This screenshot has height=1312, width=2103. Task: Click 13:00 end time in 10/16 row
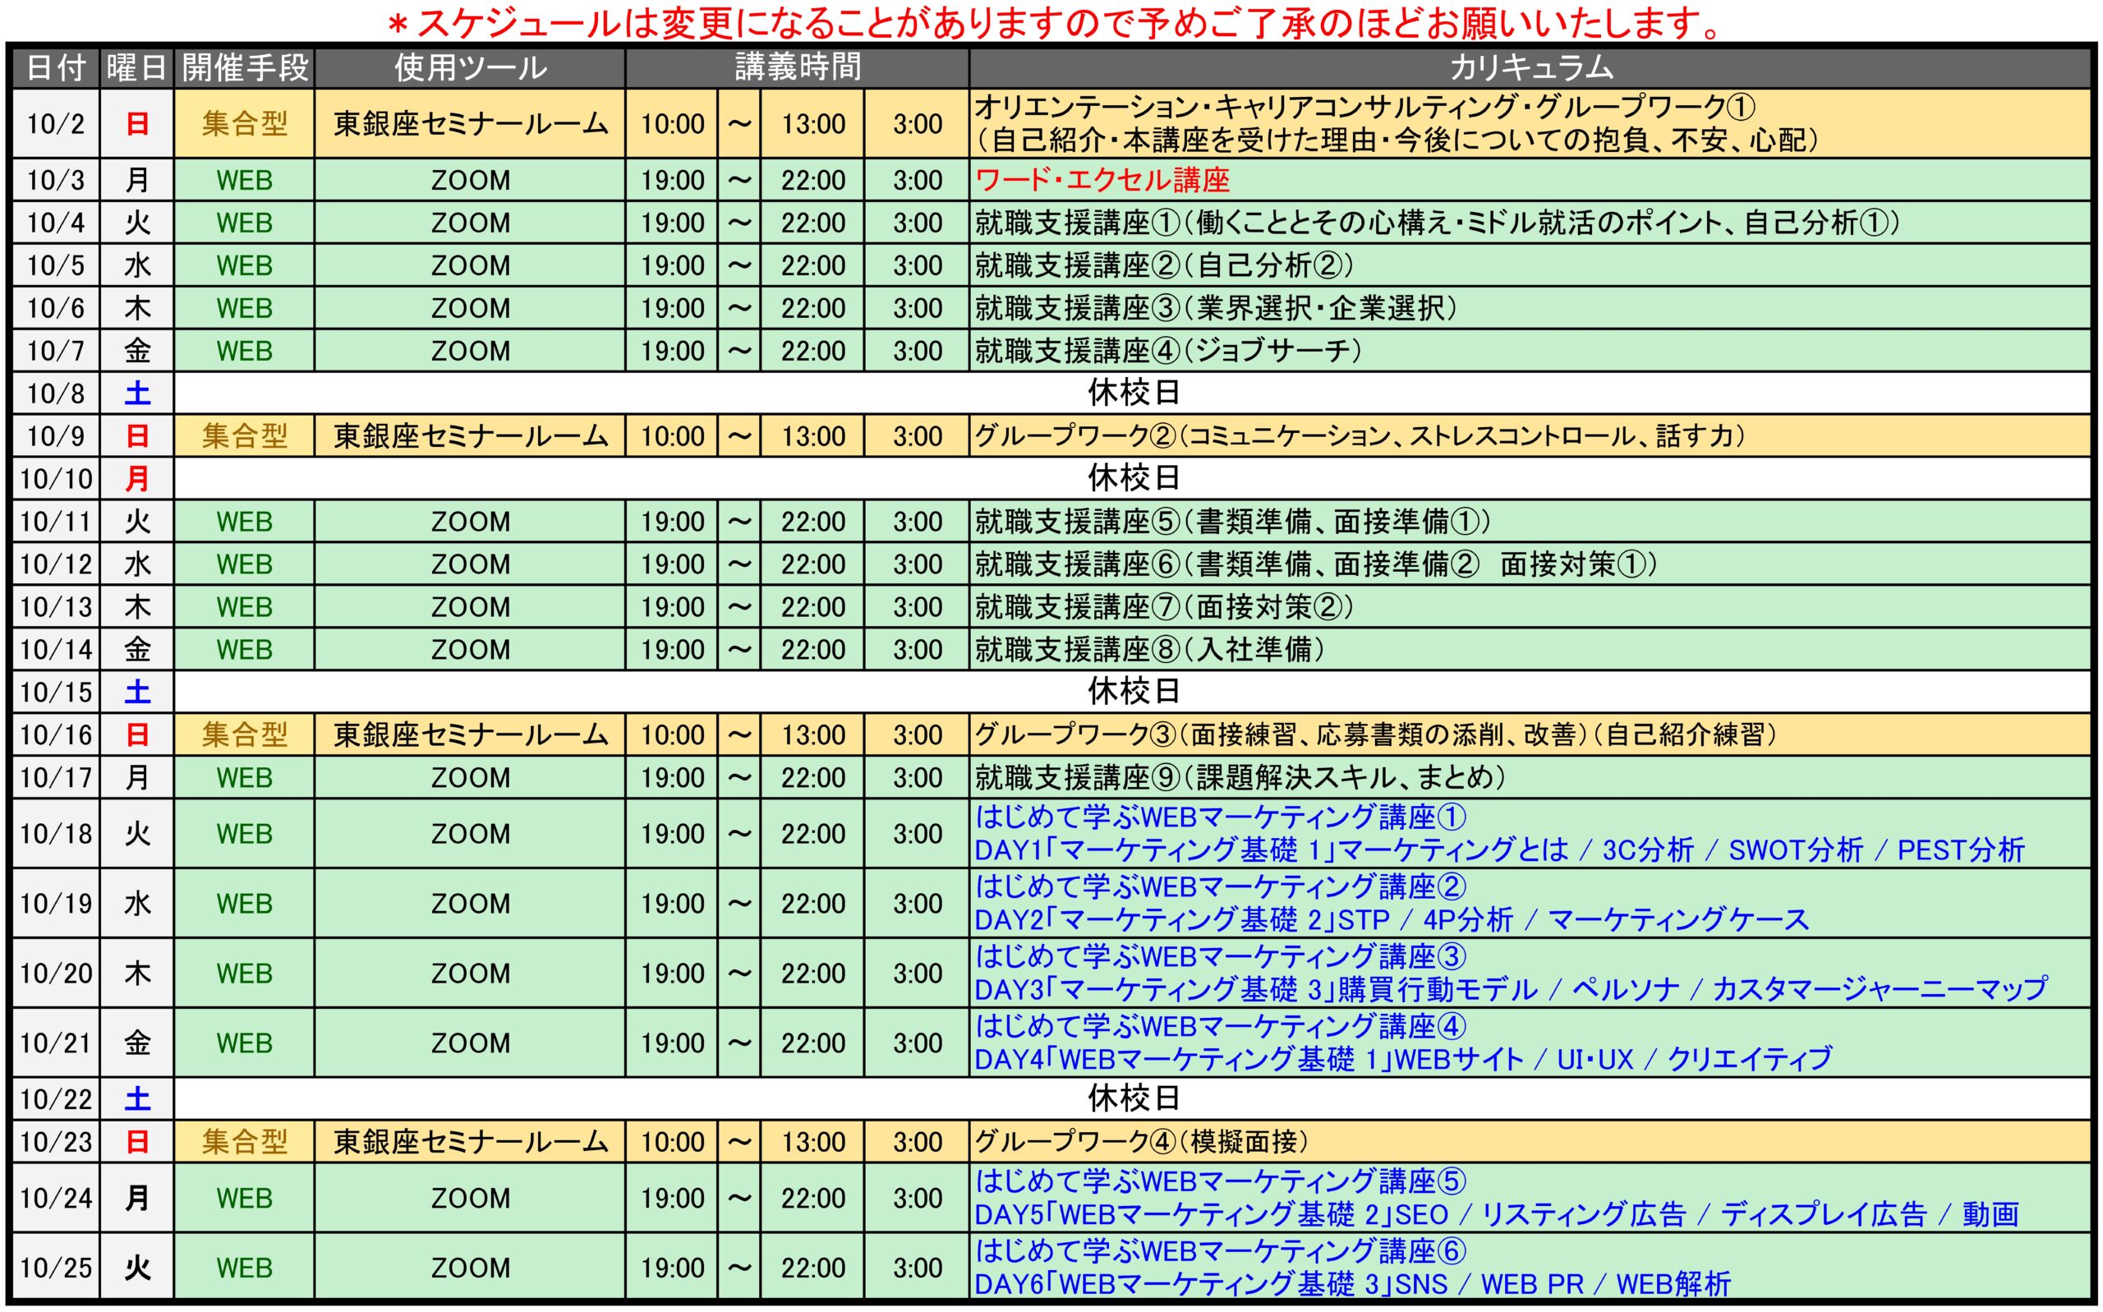813,735
